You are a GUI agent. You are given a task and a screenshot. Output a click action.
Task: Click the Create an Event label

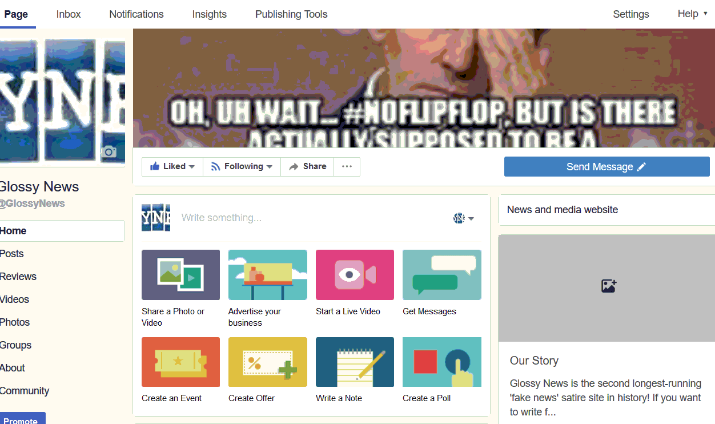(171, 398)
